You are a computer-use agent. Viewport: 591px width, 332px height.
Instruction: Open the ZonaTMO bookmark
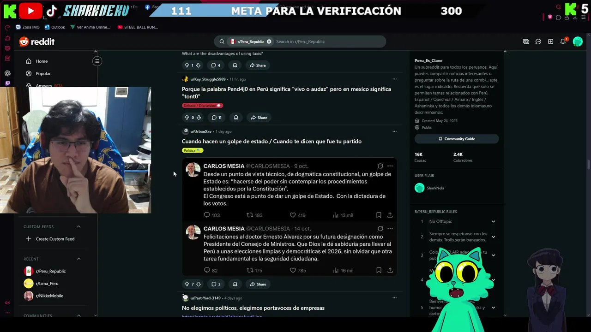27,27
